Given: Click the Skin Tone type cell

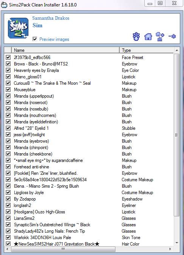Looking at the screenshot, I should tap(131, 238).
